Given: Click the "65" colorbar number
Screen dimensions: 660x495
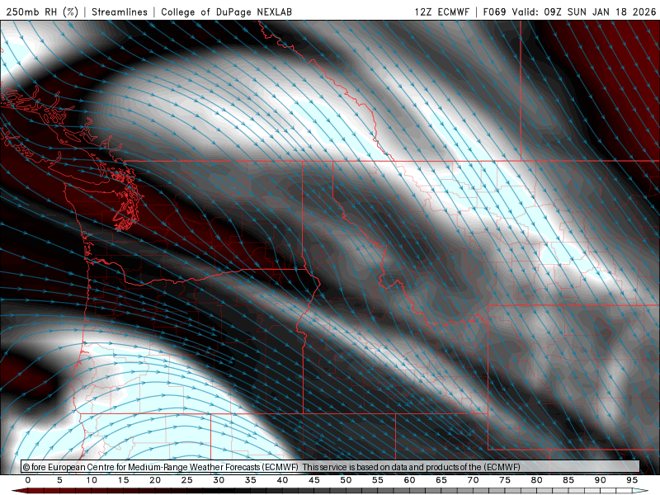Looking at the screenshot, I should click(441, 480).
